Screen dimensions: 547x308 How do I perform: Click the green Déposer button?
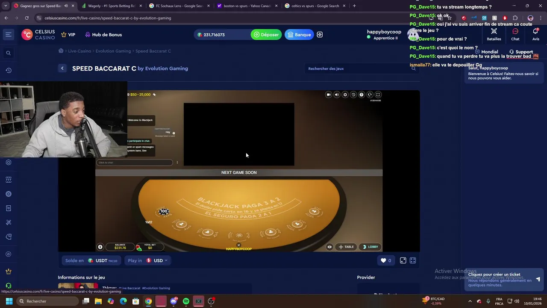pos(266,35)
